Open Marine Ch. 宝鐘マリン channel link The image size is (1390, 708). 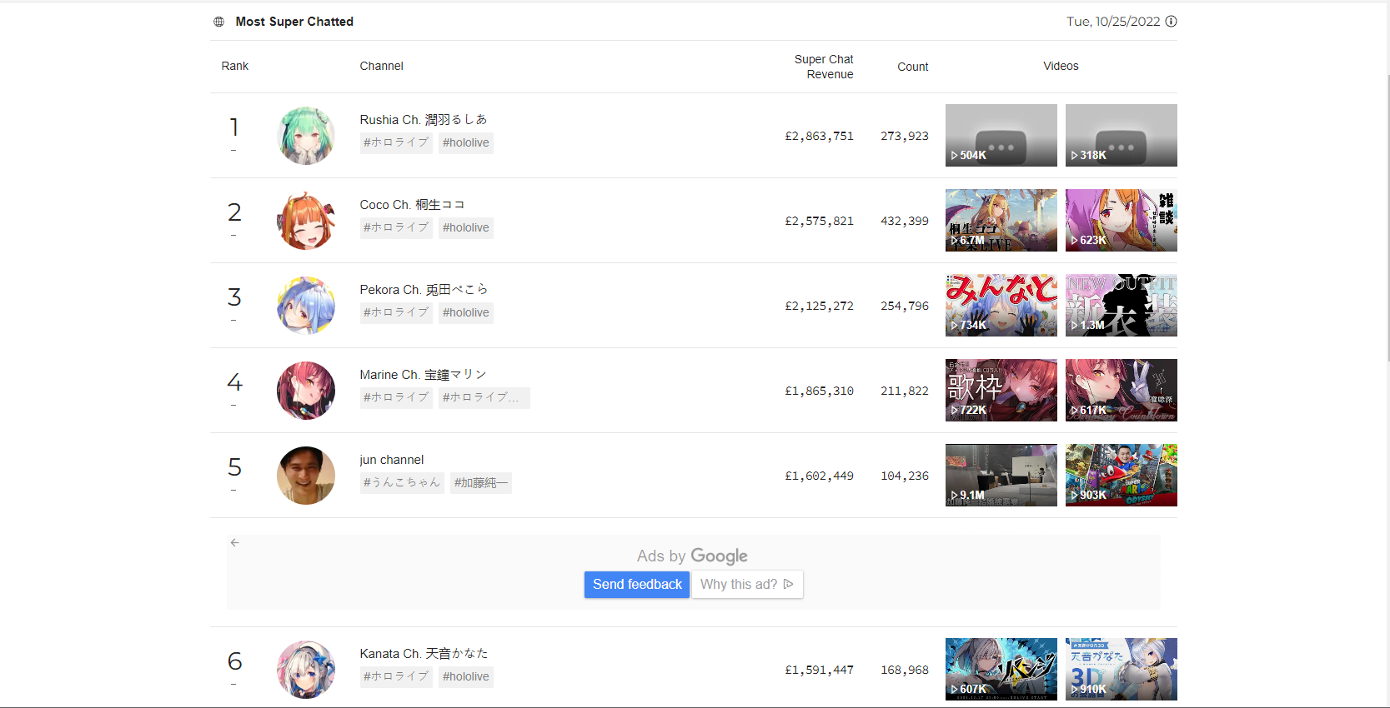click(423, 375)
